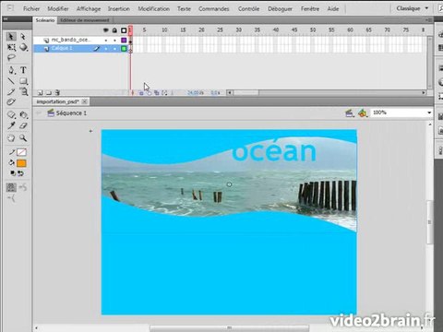Click the green outline swatch of Calque 1 layer
The image size is (443, 332).
coord(124,49)
